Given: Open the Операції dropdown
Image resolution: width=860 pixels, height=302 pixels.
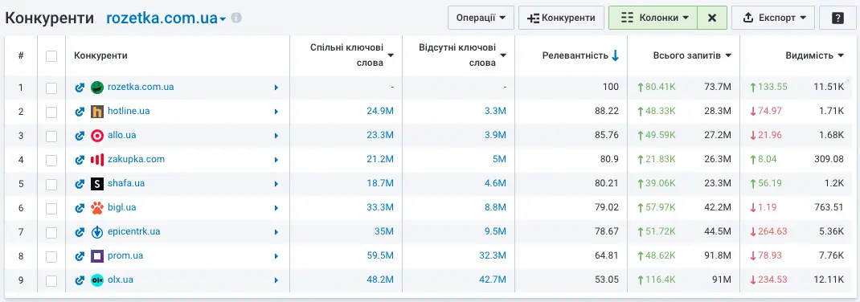Looking at the screenshot, I should click(x=481, y=18).
